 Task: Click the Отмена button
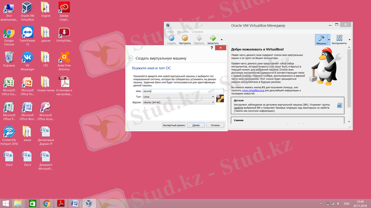point(215,125)
